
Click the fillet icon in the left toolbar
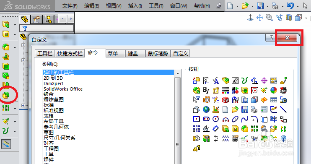click(6, 47)
